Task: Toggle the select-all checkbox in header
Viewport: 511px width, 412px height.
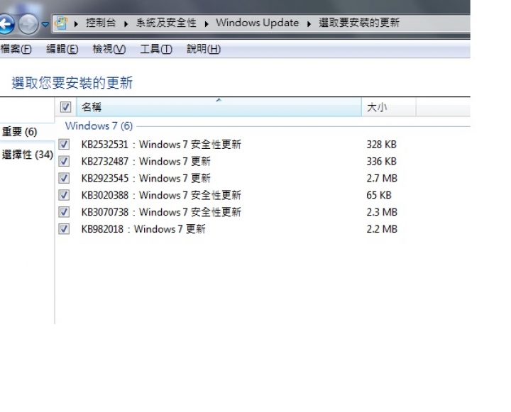Action: 65,107
